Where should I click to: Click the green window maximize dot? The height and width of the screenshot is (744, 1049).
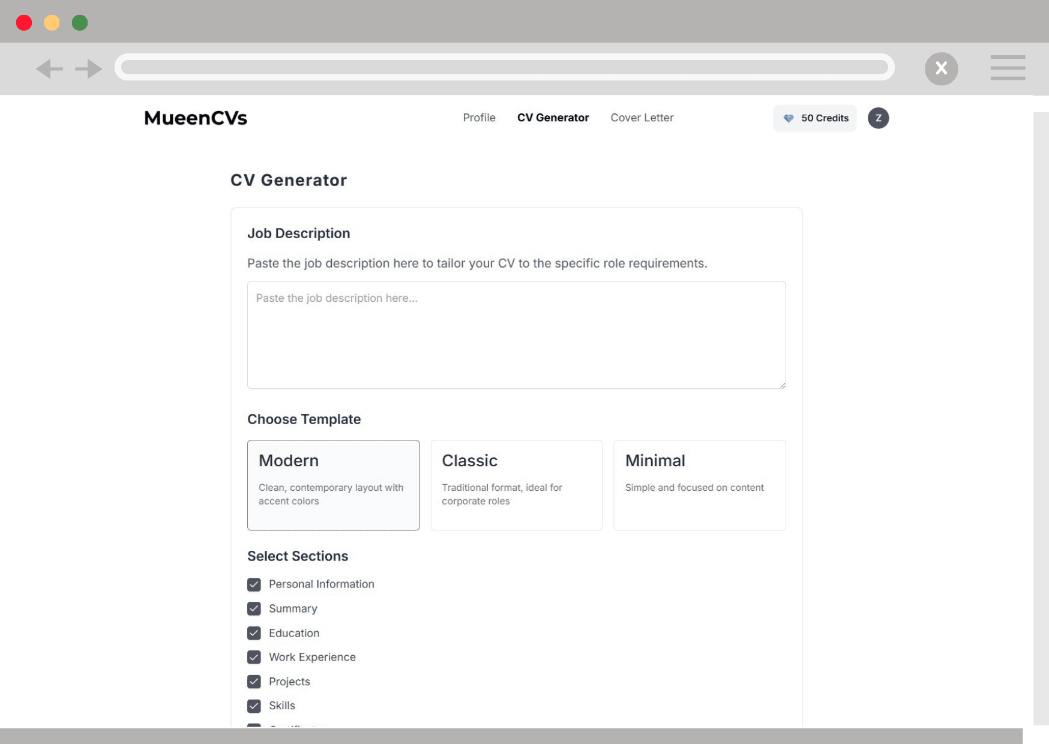pos(80,23)
